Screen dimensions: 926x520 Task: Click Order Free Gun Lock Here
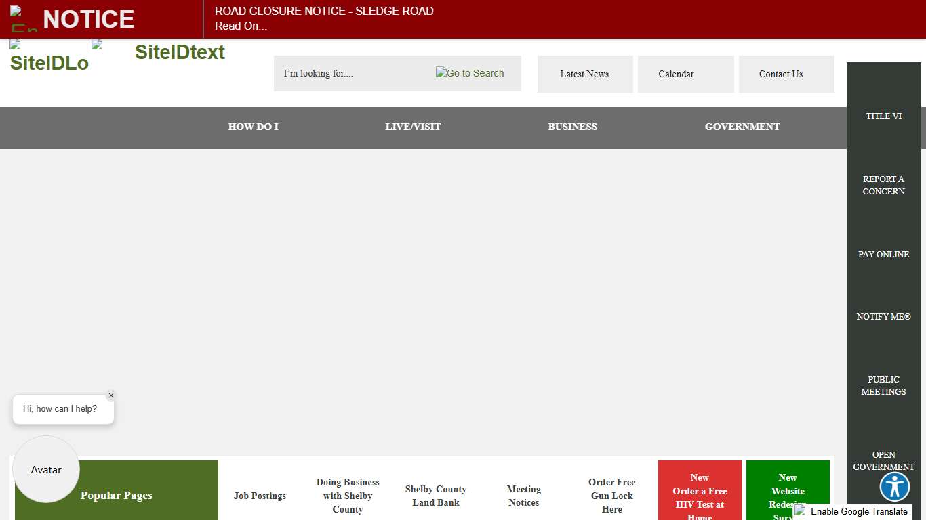click(x=611, y=496)
